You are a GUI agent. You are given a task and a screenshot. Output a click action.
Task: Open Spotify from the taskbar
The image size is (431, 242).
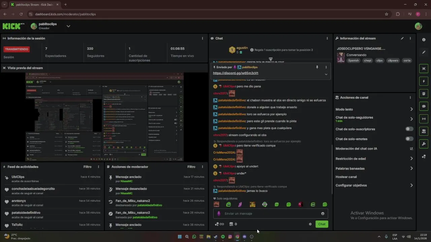click(223, 237)
